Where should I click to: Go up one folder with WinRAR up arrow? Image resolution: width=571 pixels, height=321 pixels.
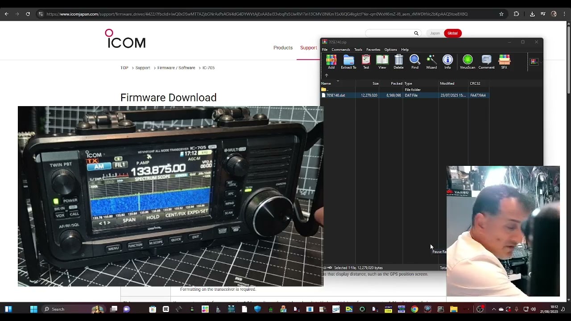pyautogui.click(x=326, y=75)
